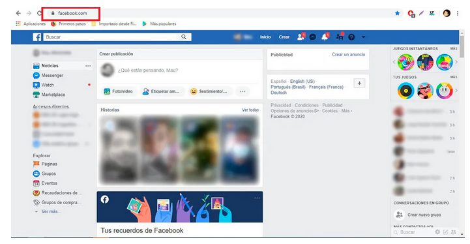Open the Cookies footer link

pos(330,111)
